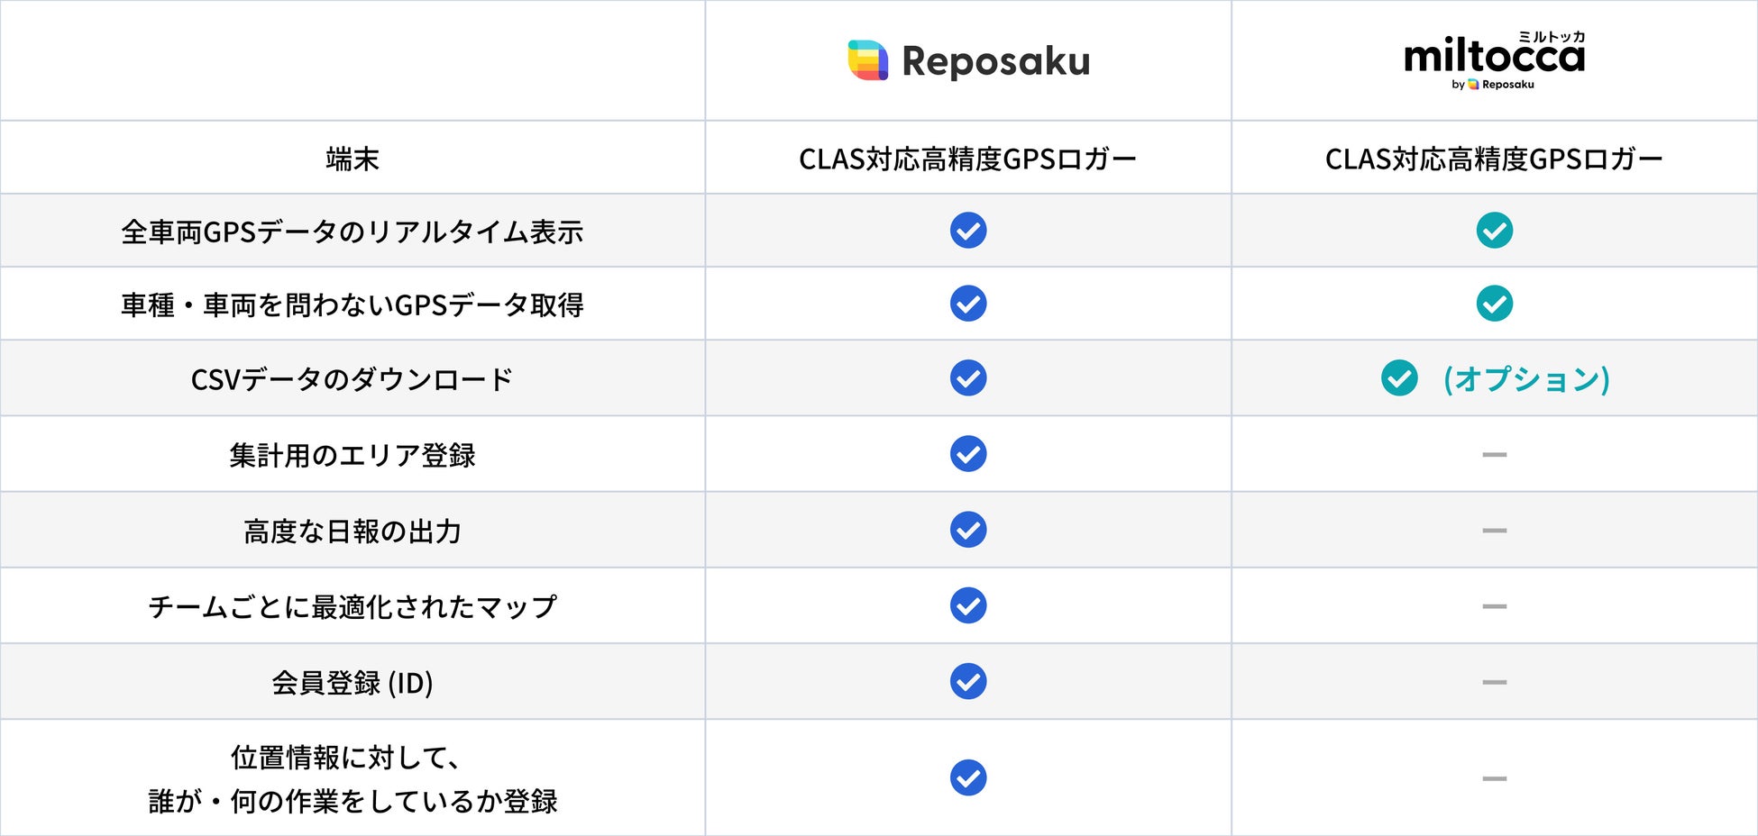Click Reposaku checkmark for 会員登録 (ID) row
1758x836 pixels.
pos(968,681)
